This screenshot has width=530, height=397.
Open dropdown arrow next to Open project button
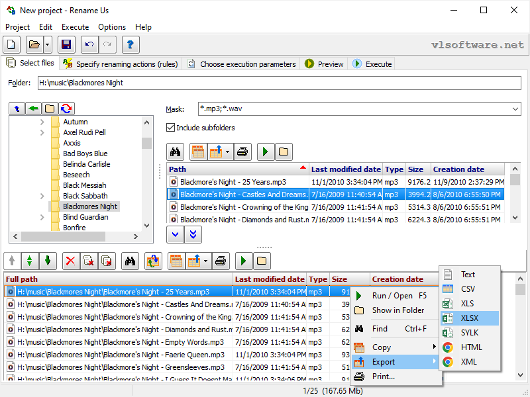click(48, 44)
